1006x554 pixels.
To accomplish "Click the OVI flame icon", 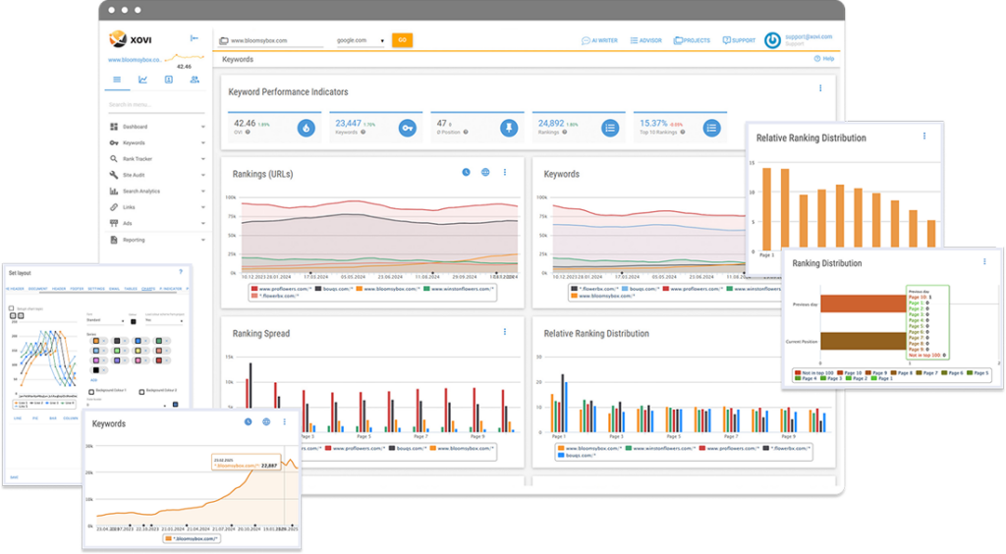I will [307, 127].
